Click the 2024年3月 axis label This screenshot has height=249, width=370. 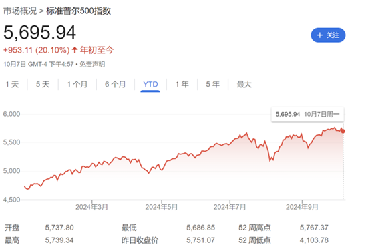tap(91, 207)
